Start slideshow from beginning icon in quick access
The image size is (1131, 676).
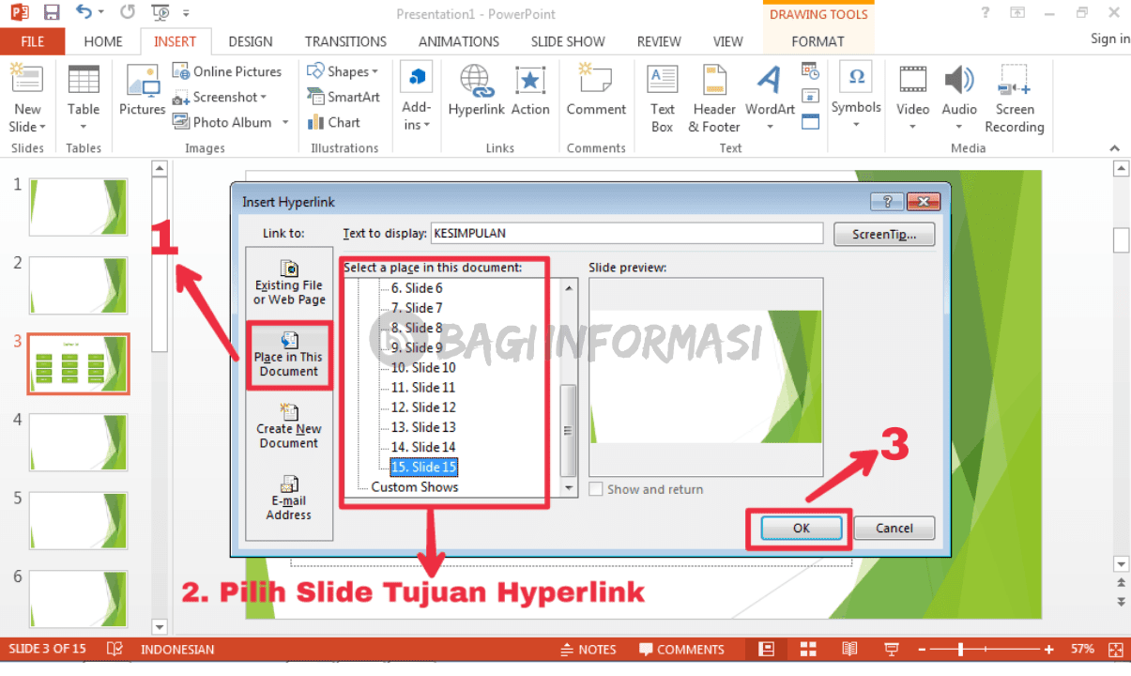pos(160,13)
